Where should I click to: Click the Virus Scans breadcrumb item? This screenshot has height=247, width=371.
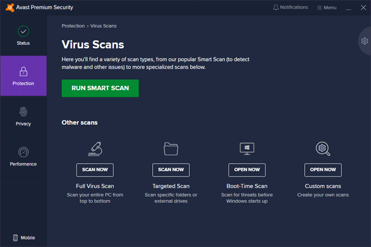(103, 26)
